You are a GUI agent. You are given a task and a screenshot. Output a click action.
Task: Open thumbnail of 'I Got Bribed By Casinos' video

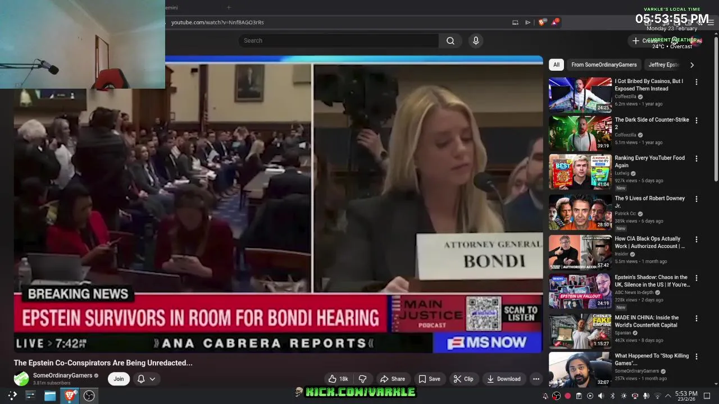(580, 95)
